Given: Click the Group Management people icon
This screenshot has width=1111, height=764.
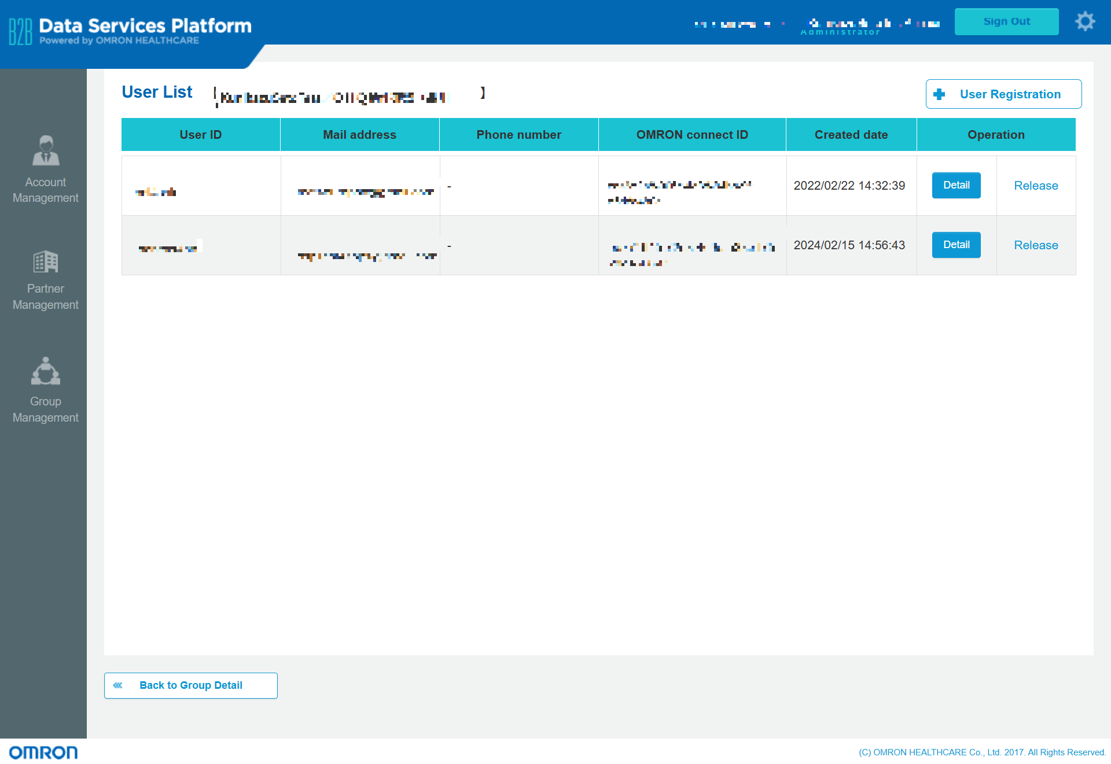Looking at the screenshot, I should point(46,371).
